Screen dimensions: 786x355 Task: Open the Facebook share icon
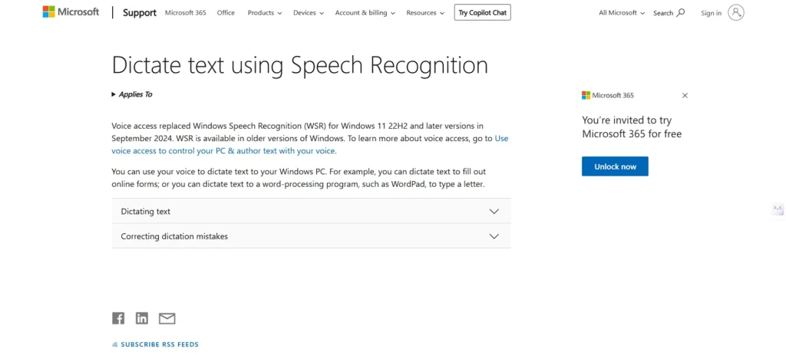(x=117, y=318)
